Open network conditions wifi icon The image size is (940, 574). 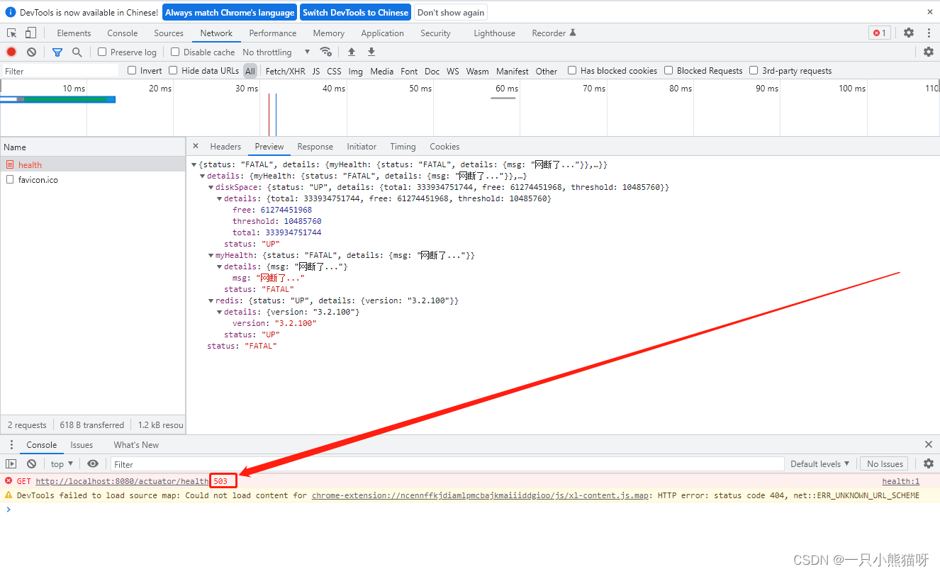point(326,52)
